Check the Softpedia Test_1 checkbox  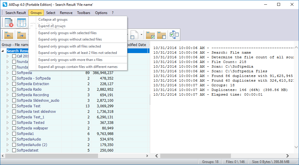click(x=14, y=117)
